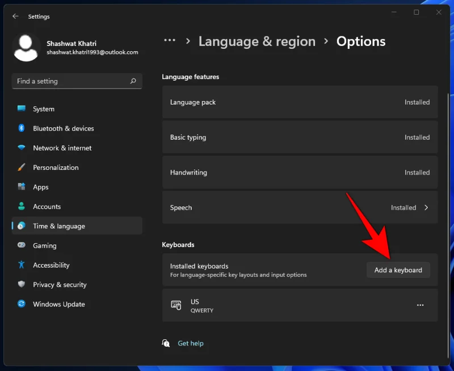
Task: Click the Add a keyboard button
Action: (x=398, y=270)
